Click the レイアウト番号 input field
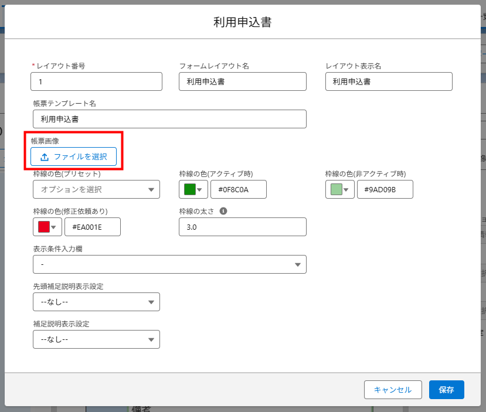This screenshot has width=486, height=412. click(96, 81)
